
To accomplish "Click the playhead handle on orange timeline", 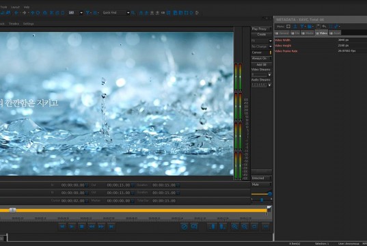I will pos(12,210).
